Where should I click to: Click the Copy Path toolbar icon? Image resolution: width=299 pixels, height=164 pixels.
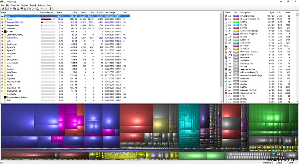(15, 9)
